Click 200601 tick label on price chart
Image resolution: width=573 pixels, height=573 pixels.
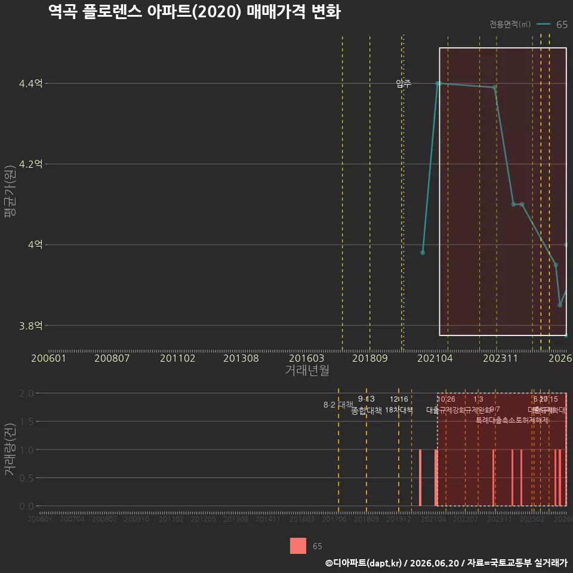tap(48, 358)
